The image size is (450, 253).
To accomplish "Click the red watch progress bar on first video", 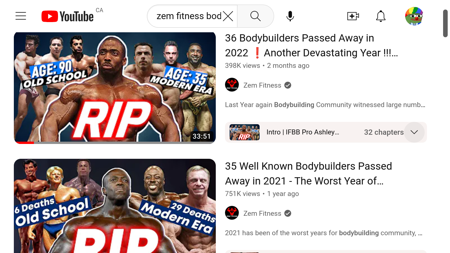I will coord(24,143).
